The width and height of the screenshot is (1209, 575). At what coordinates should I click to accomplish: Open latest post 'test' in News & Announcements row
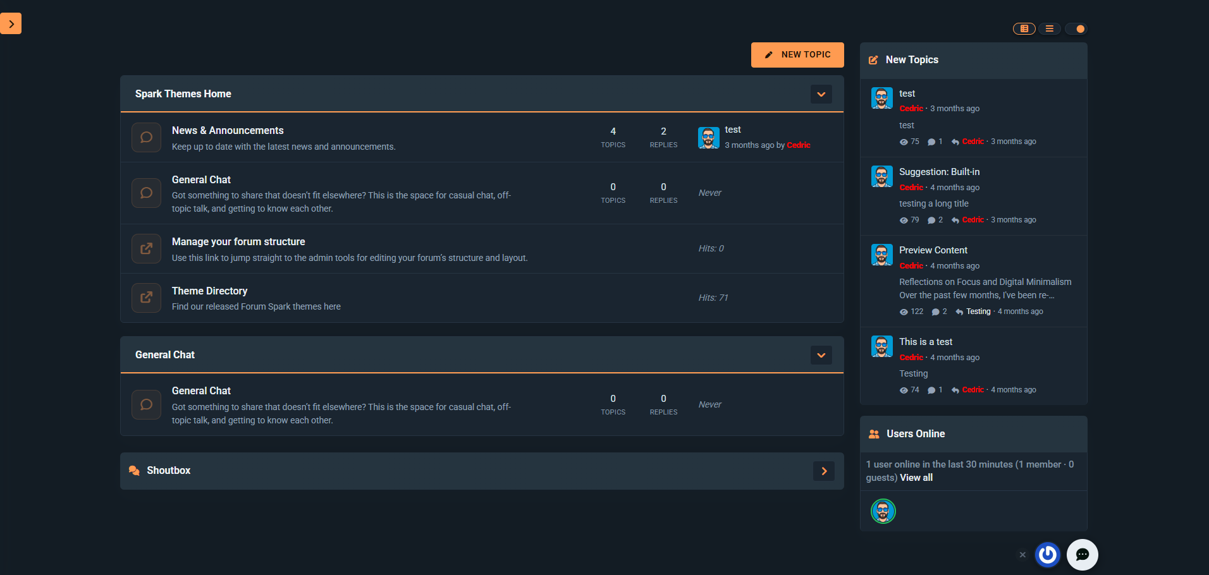(x=732, y=130)
